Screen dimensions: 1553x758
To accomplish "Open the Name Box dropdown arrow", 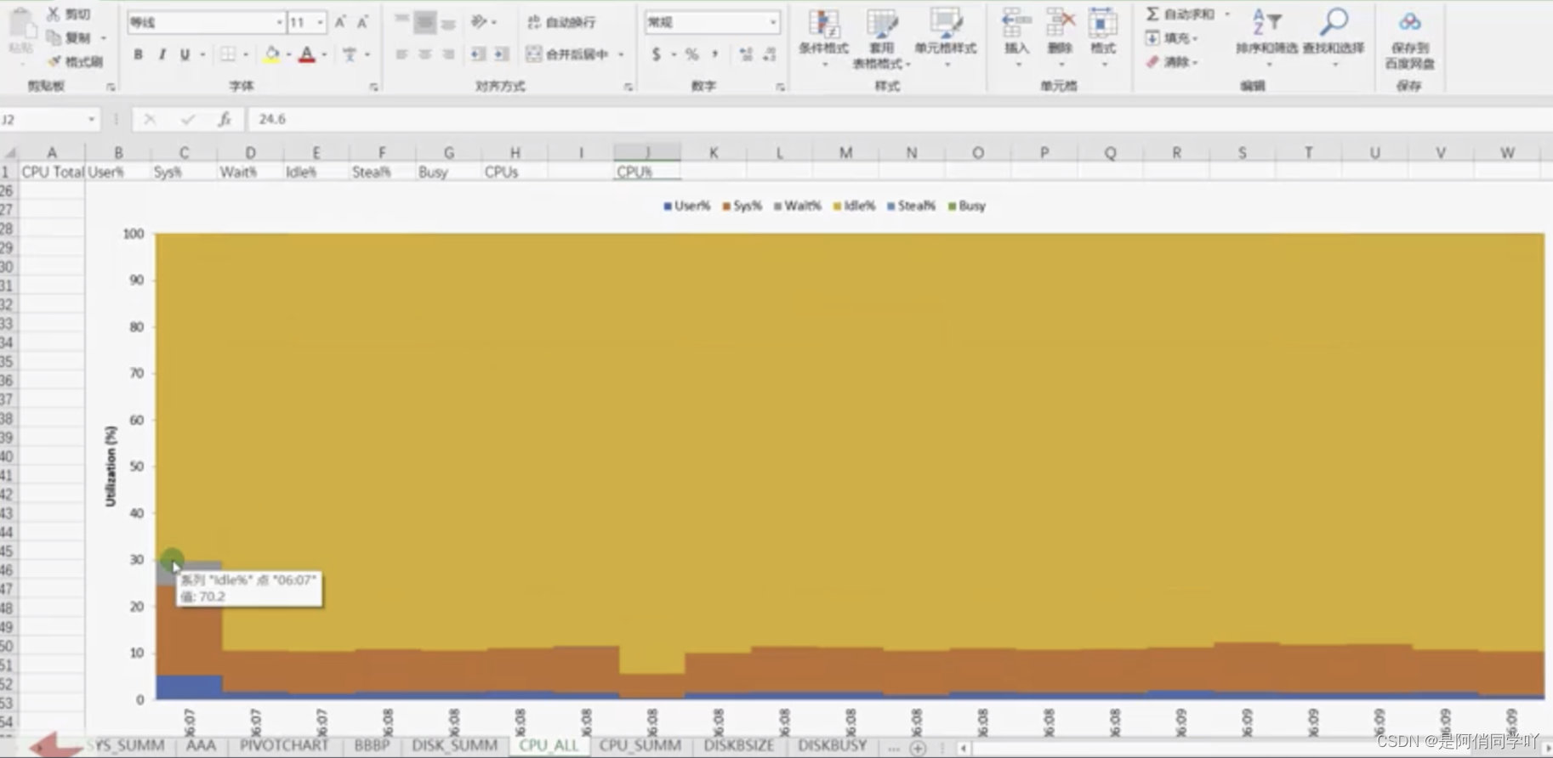I will 91,120.
